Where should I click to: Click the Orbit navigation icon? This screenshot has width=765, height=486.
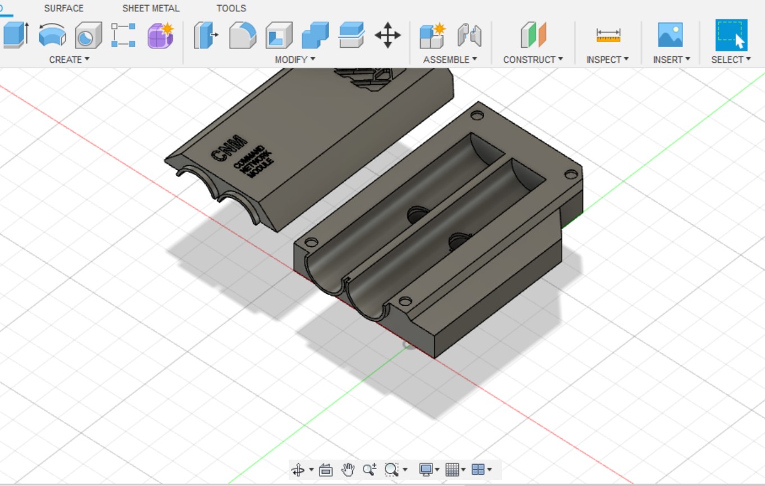point(298,469)
